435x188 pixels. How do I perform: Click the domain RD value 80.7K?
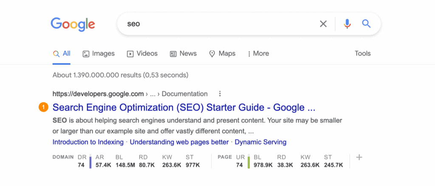point(147,165)
